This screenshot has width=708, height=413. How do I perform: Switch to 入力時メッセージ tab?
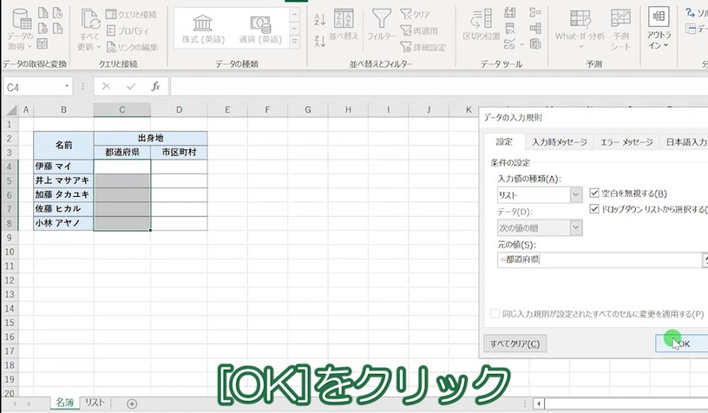(x=560, y=142)
